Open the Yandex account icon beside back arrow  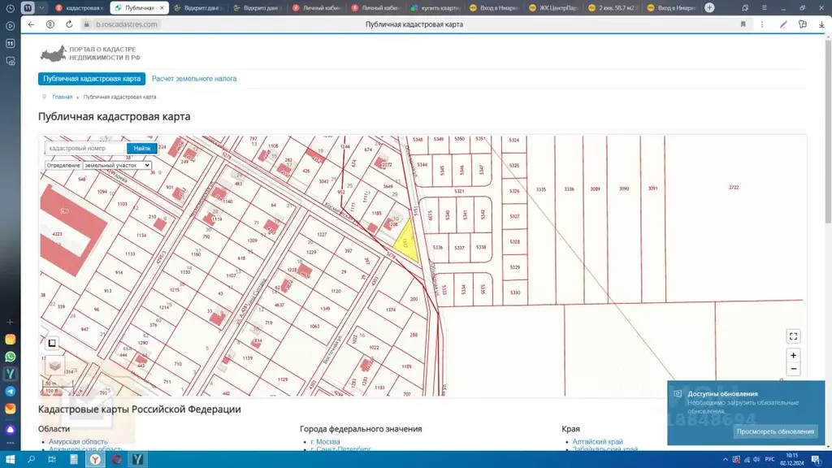(x=50, y=24)
